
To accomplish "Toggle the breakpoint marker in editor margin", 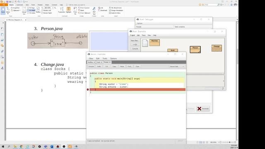I will tap(88, 89).
